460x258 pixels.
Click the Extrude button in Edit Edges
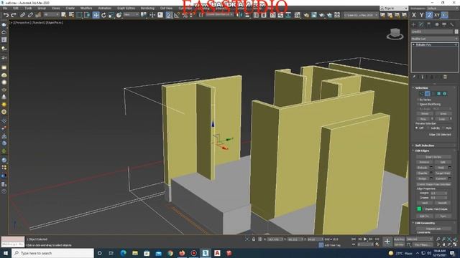[423, 168]
